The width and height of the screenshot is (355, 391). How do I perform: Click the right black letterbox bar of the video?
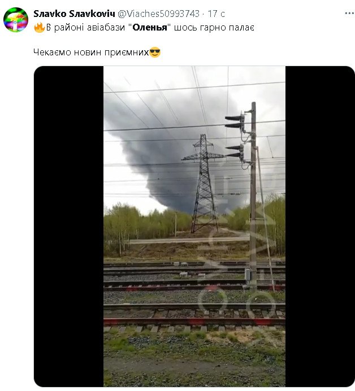(320, 227)
